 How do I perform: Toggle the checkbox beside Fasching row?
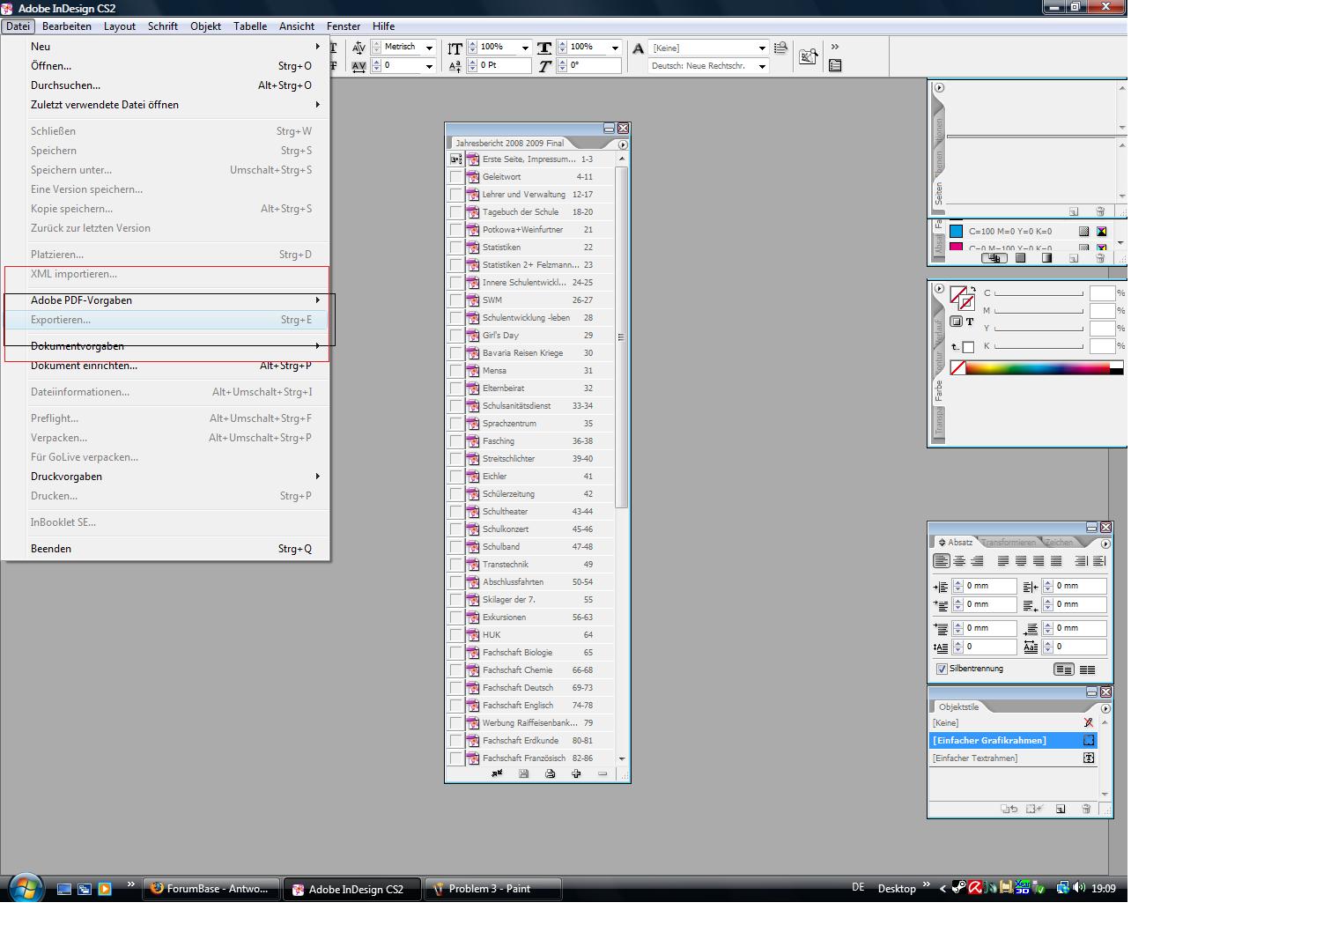pyautogui.click(x=455, y=441)
